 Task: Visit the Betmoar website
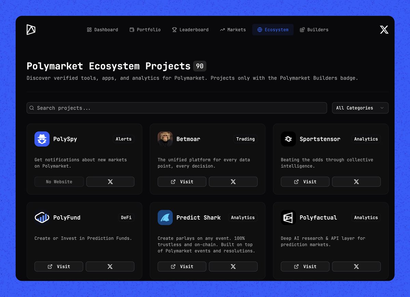(182, 182)
